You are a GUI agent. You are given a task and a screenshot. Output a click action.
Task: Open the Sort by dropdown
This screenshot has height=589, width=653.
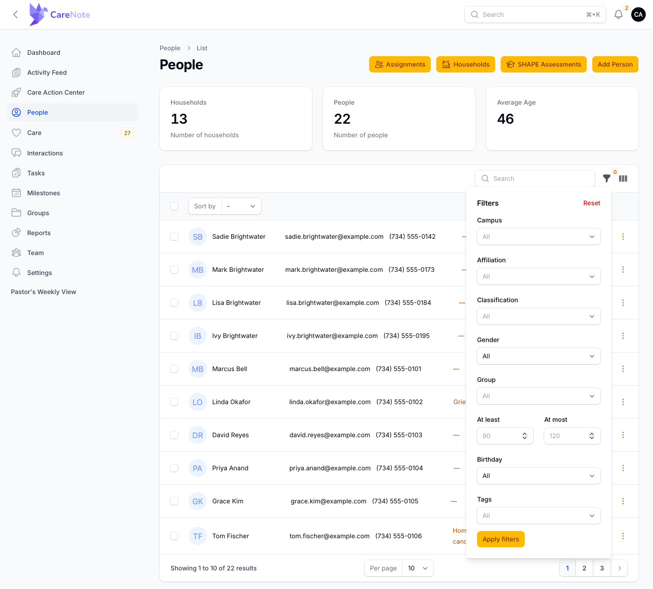pyautogui.click(x=241, y=206)
